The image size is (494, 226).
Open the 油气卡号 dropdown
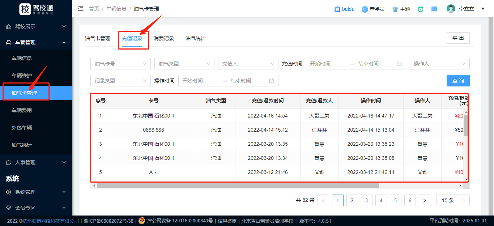tap(120, 64)
